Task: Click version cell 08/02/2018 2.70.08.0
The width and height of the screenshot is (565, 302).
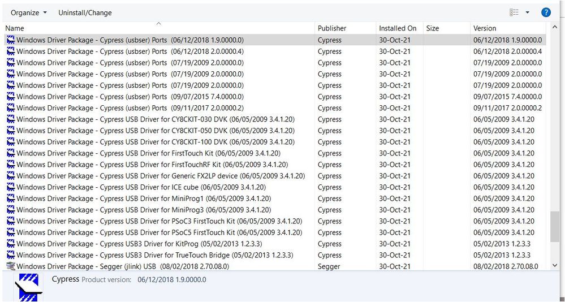Action: point(506,266)
